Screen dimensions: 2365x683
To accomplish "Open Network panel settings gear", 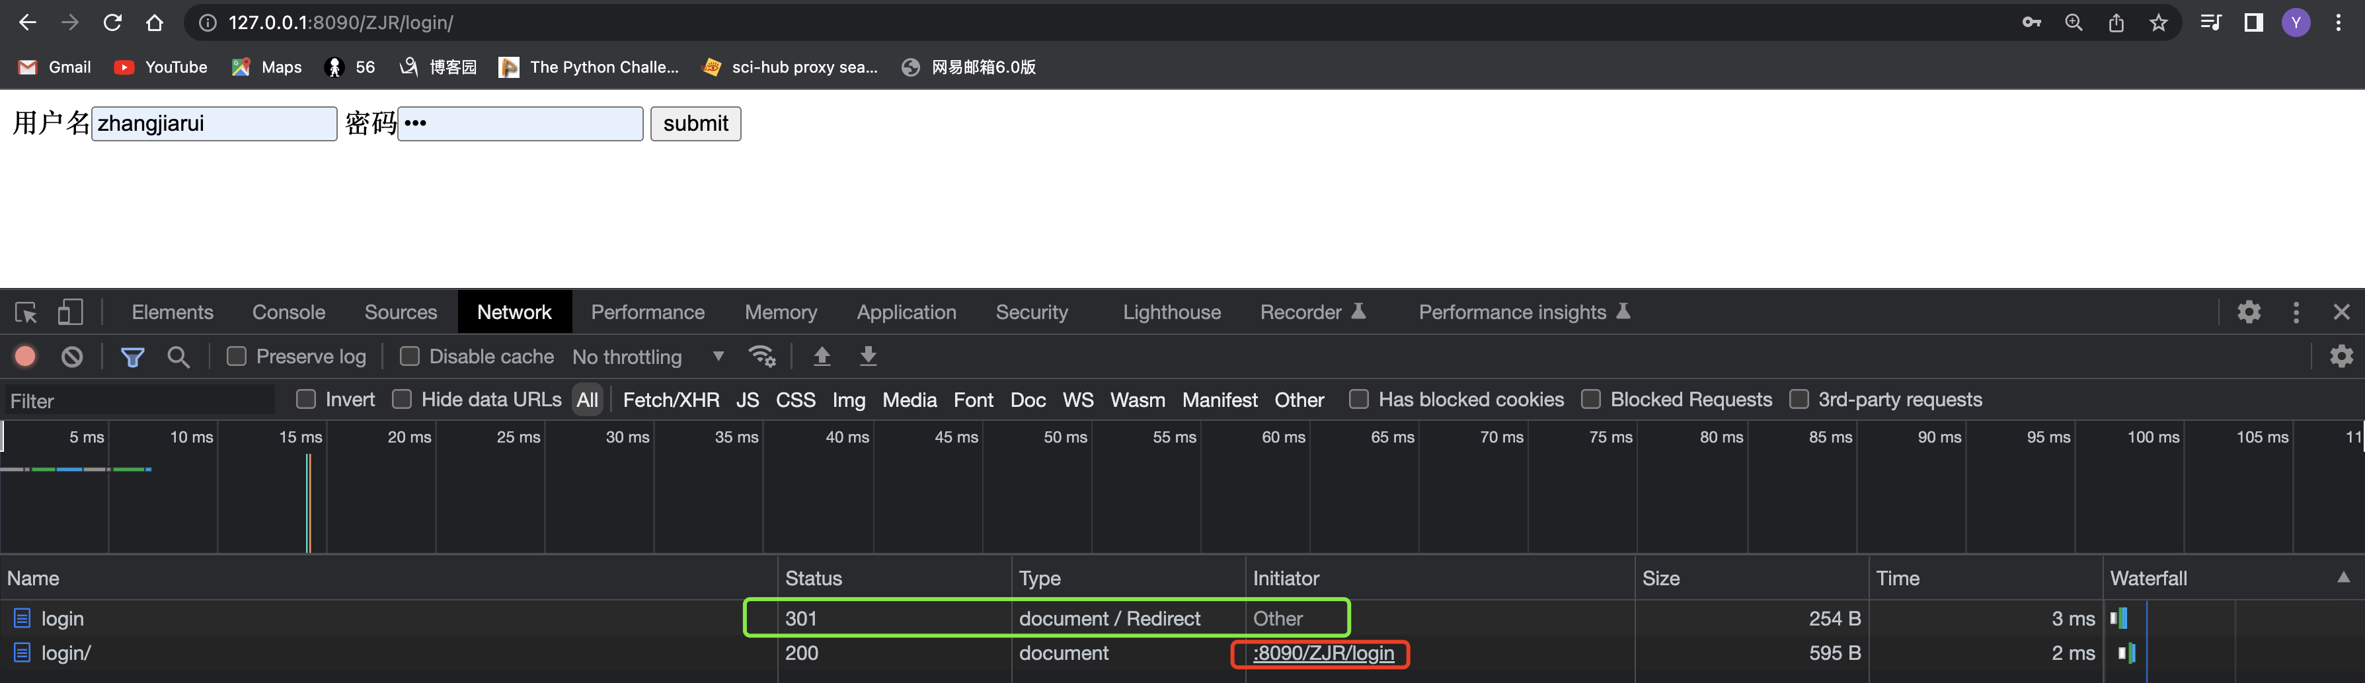I will [2341, 356].
